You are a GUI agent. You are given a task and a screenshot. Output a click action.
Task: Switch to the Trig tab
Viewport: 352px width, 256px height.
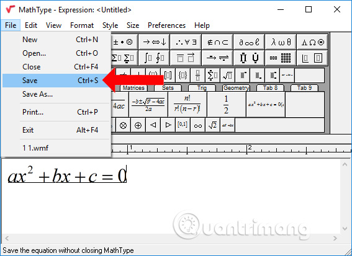tap(202, 88)
